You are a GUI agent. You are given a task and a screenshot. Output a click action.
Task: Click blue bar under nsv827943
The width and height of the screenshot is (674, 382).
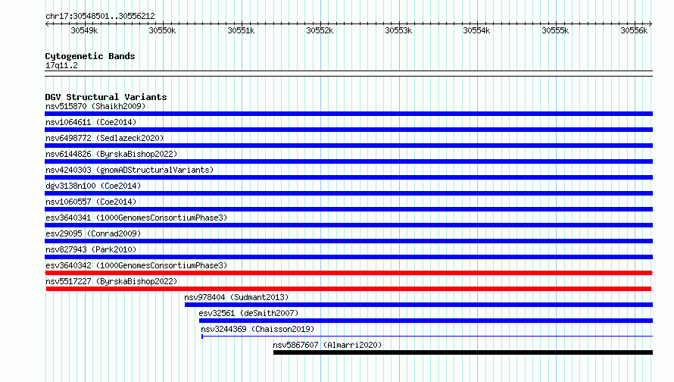coord(348,257)
